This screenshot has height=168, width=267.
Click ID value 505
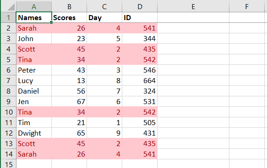click(140, 122)
